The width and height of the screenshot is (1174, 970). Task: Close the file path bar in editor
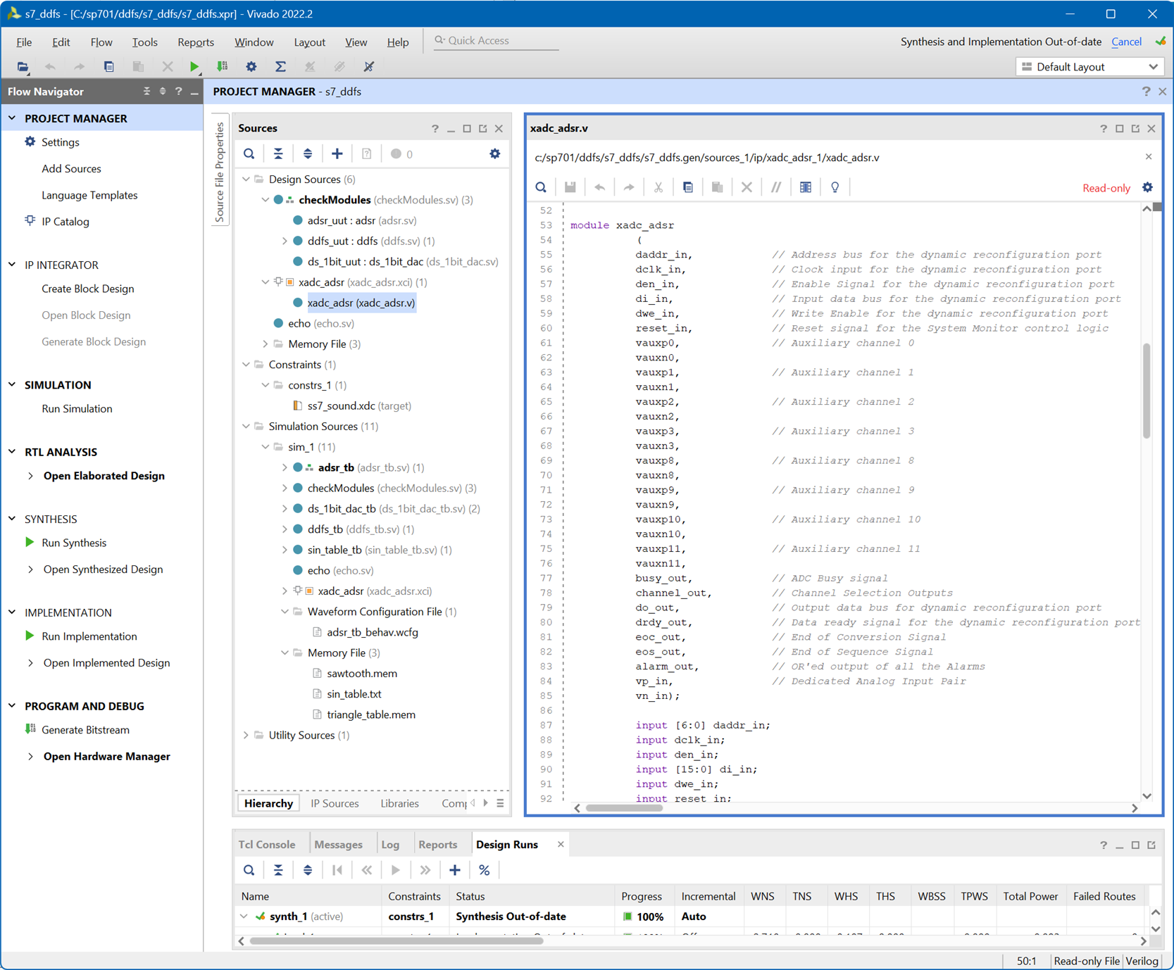(x=1149, y=157)
